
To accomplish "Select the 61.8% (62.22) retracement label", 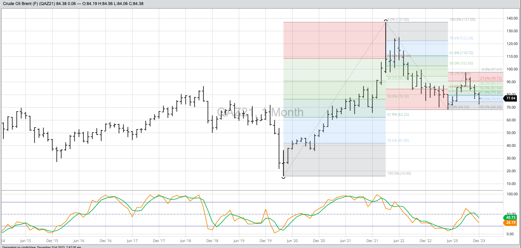I will click(x=398, y=115).
